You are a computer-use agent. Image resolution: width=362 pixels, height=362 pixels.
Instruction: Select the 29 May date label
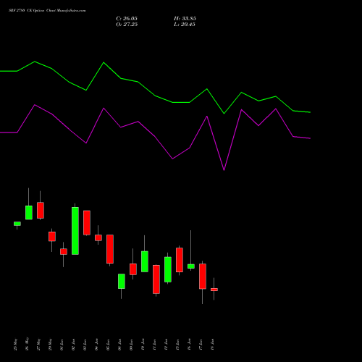click(51, 345)
